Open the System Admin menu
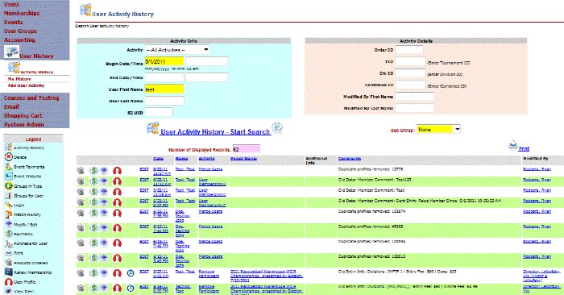This screenshot has width=564, height=295. 23,124
